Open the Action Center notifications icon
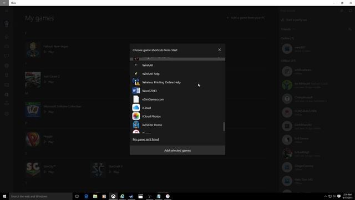The width and height of the screenshot is (355, 200). tap(339, 196)
